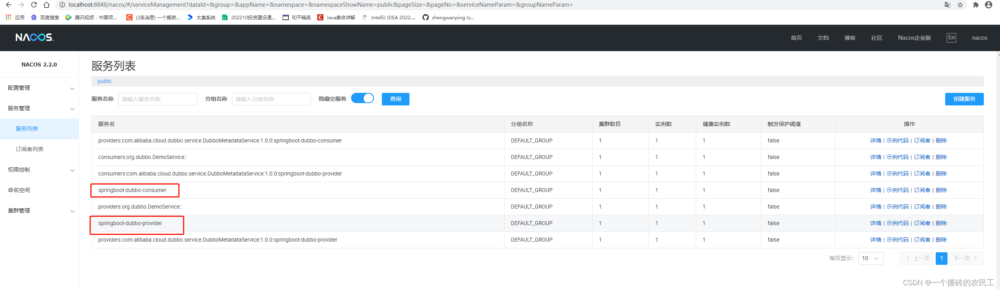Click 删除 for providers:org.dubbo.DemoService
The width and height of the screenshot is (1000, 290).
point(941,207)
